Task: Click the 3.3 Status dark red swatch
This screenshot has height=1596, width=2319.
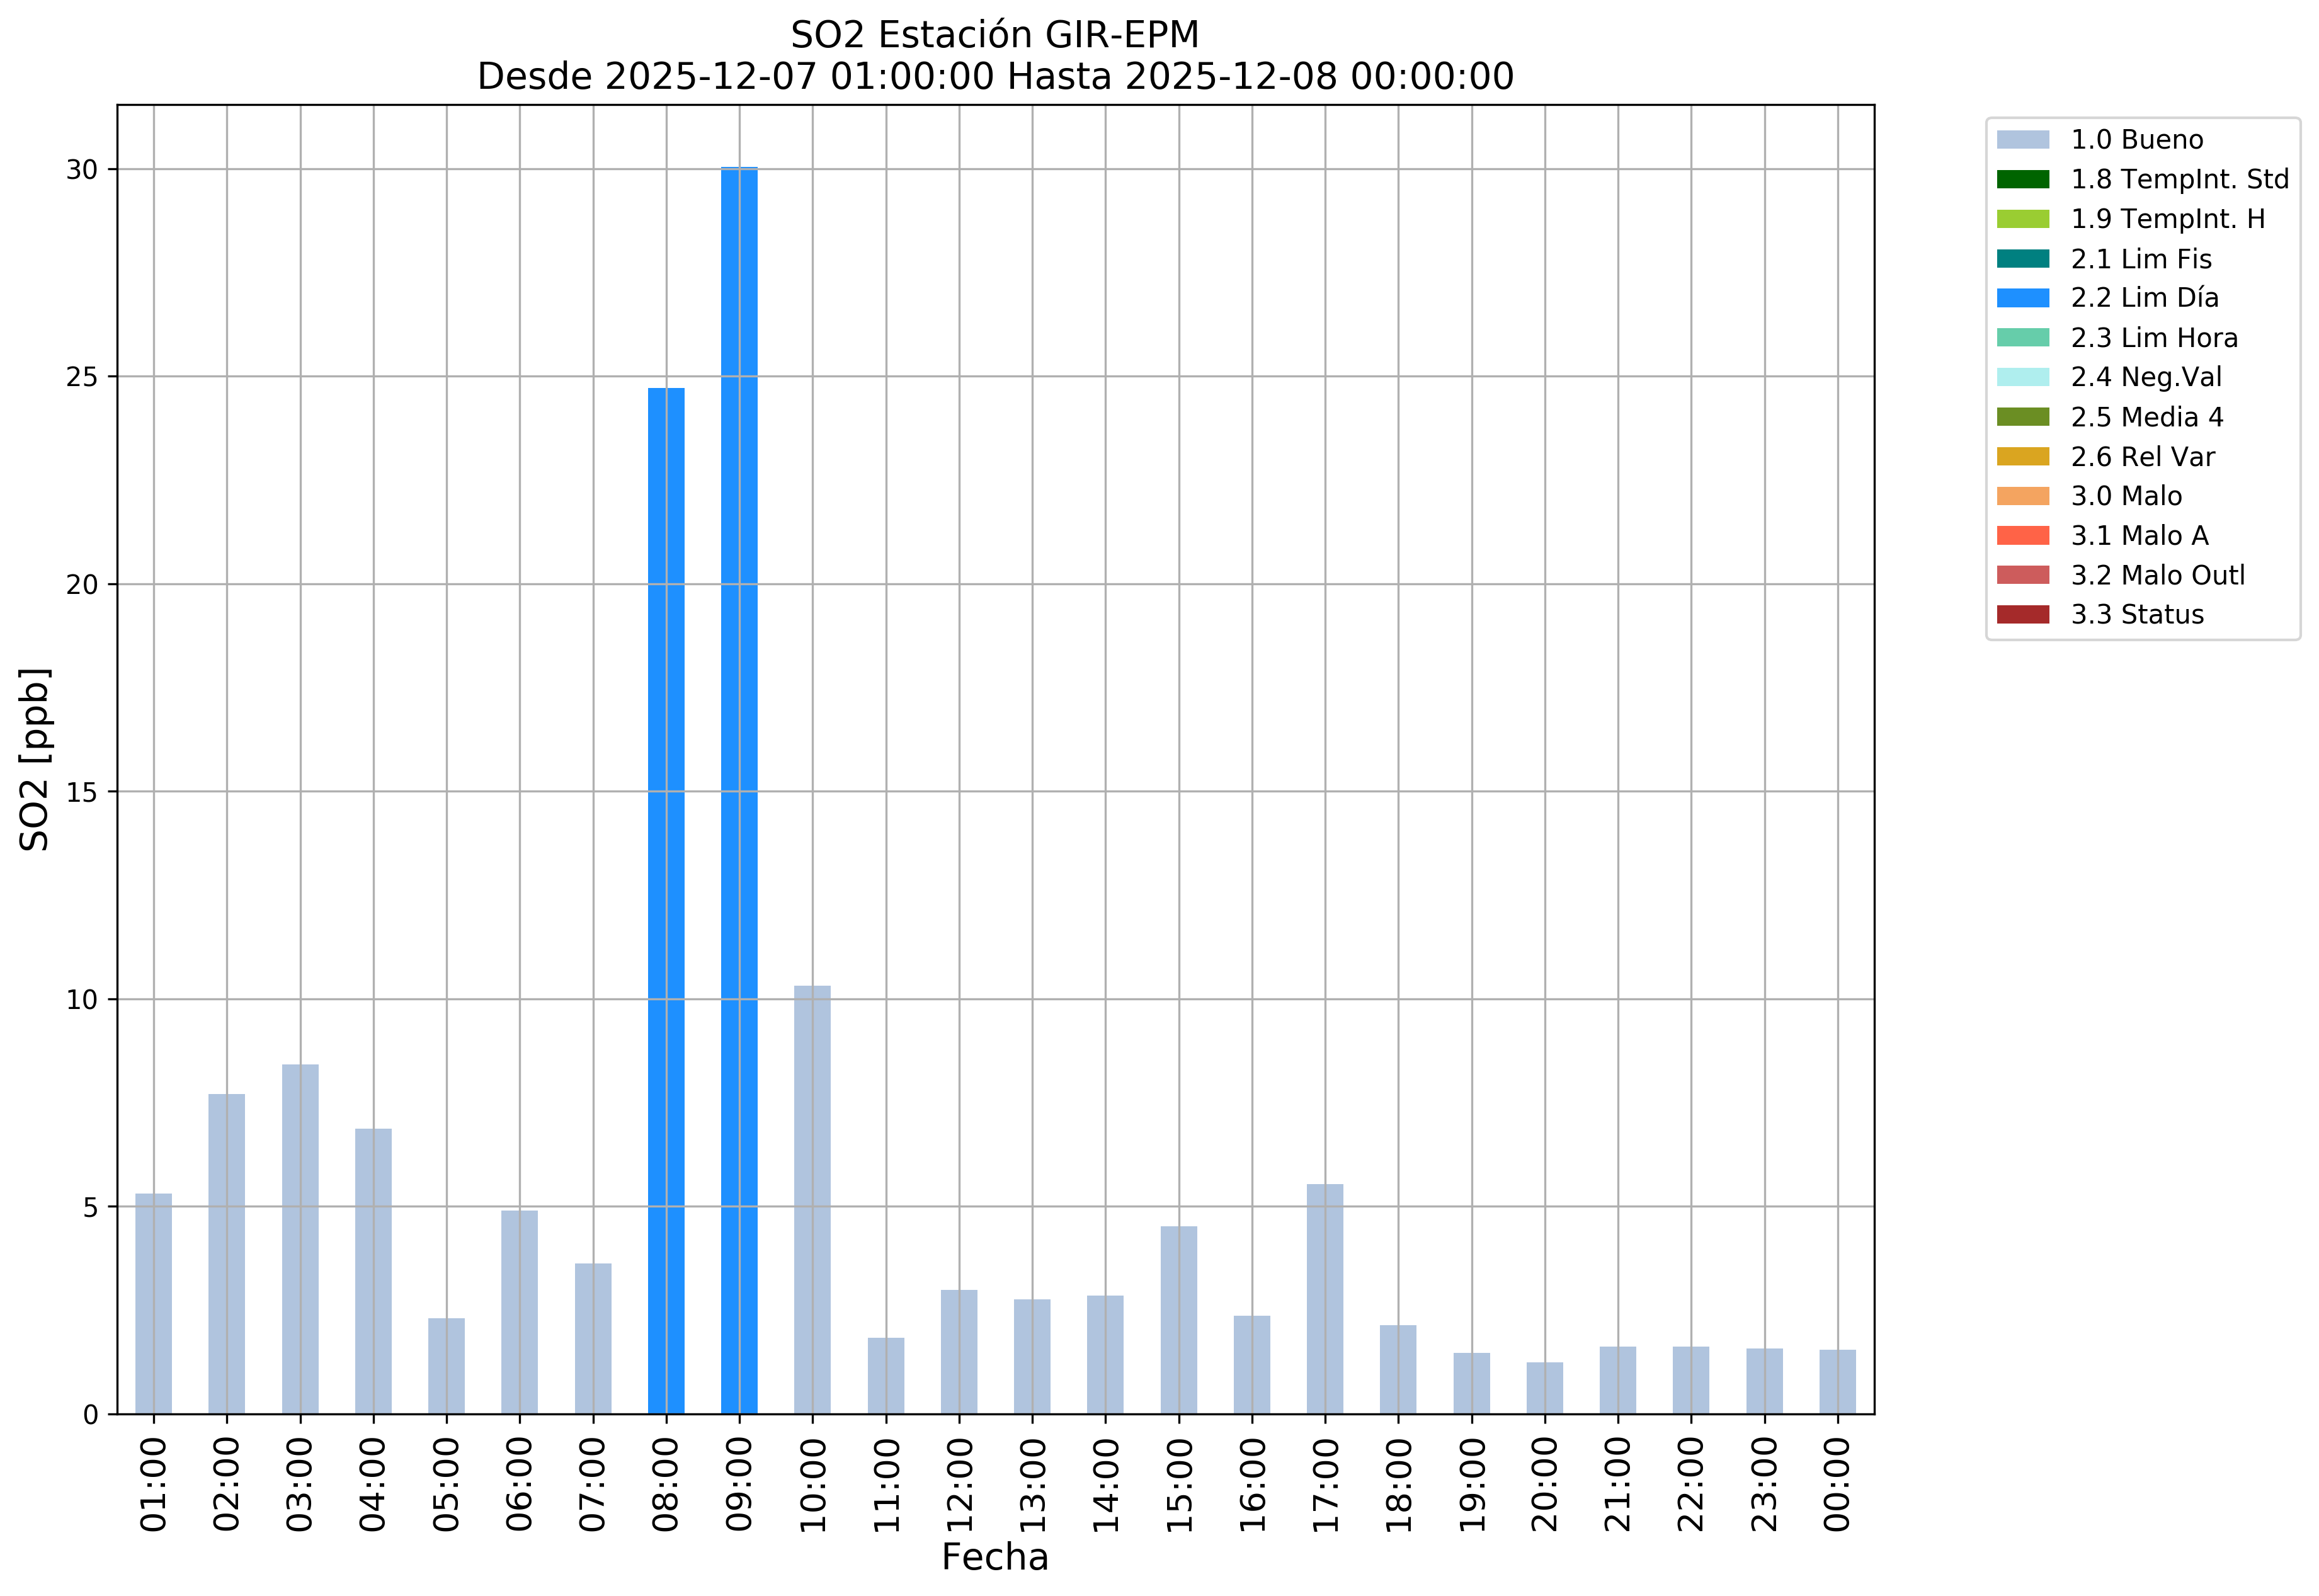Action: point(2022,615)
